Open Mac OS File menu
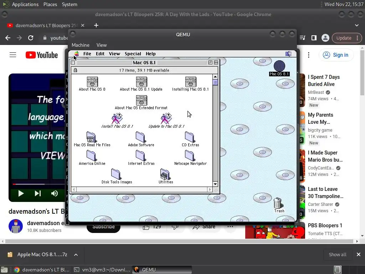Image resolution: width=365 pixels, height=274 pixels. [87, 54]
